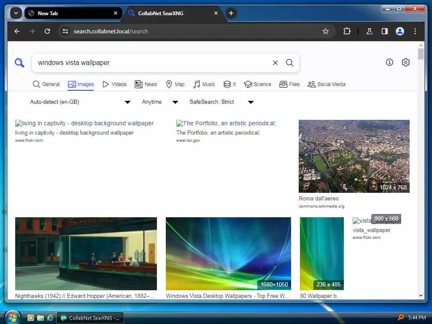Open the 236 x 485 green wallpaper thumbnail
The height and width of the screenshot is (324, 432).
tap(322, 254)
